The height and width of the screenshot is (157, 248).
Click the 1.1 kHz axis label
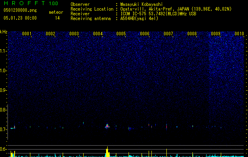(4, 51)
